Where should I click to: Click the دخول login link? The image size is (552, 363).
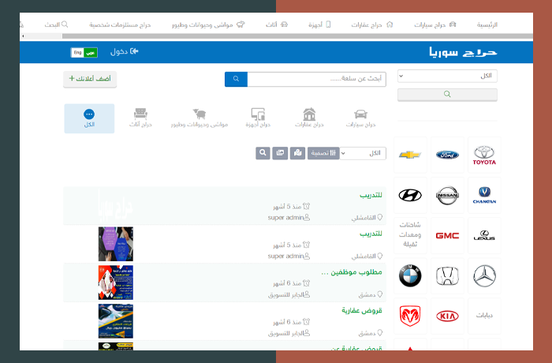pyautogui.click(x=124, y=52)
